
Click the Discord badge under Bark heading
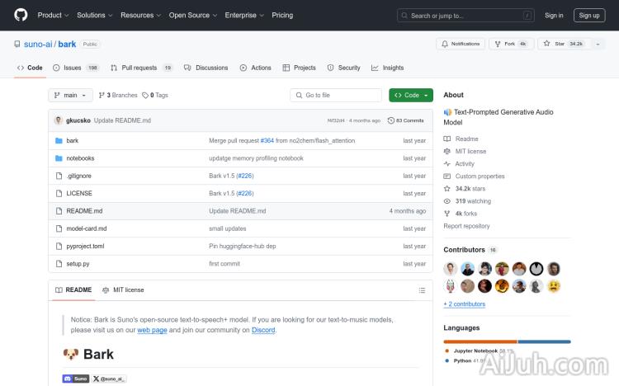click(x=75, y=378)
